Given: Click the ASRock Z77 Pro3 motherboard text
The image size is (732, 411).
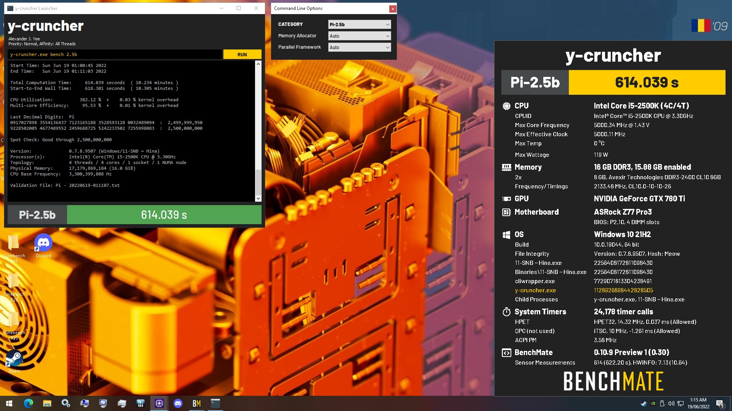Looking at the screenshot, I should pos(623,212).
